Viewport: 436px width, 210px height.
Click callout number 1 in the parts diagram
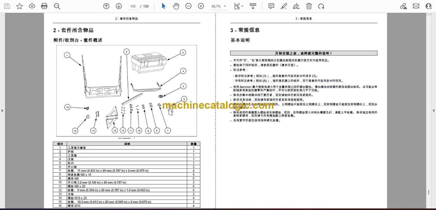point(67,55)
